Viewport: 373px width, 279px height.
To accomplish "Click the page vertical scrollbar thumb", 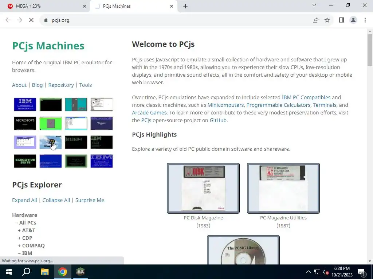I will coord(370,50).
